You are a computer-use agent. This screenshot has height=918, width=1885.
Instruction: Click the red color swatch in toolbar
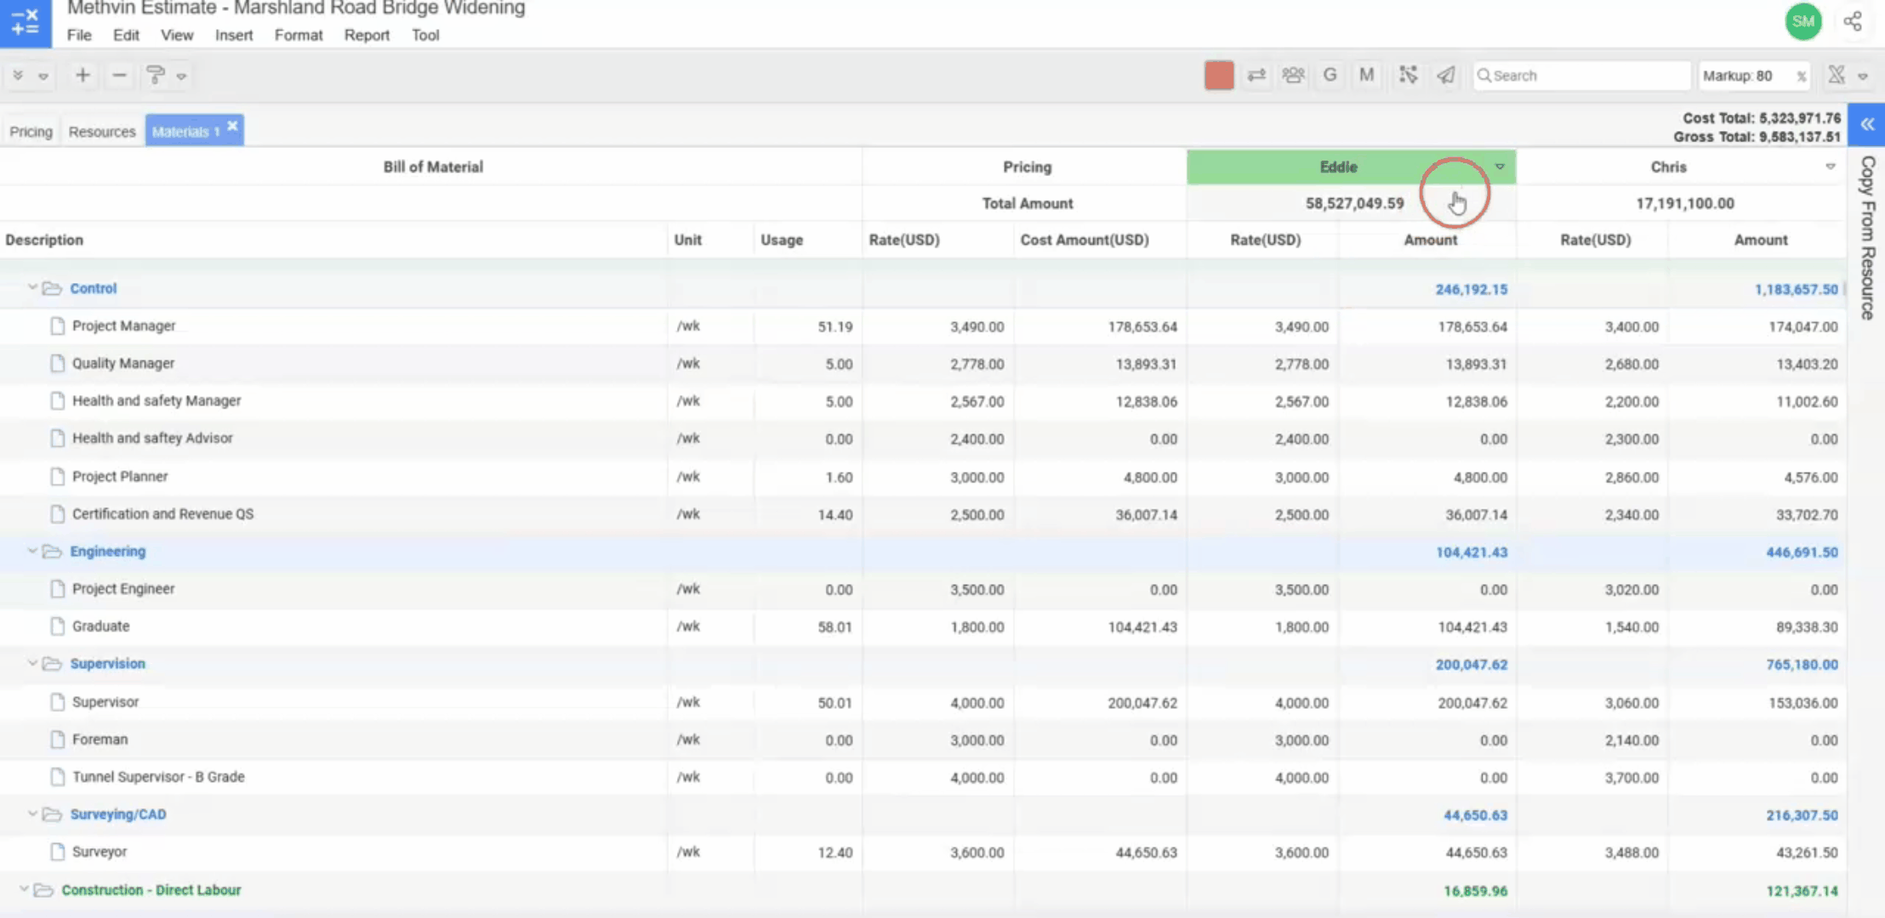click(x=1218, y=76)
